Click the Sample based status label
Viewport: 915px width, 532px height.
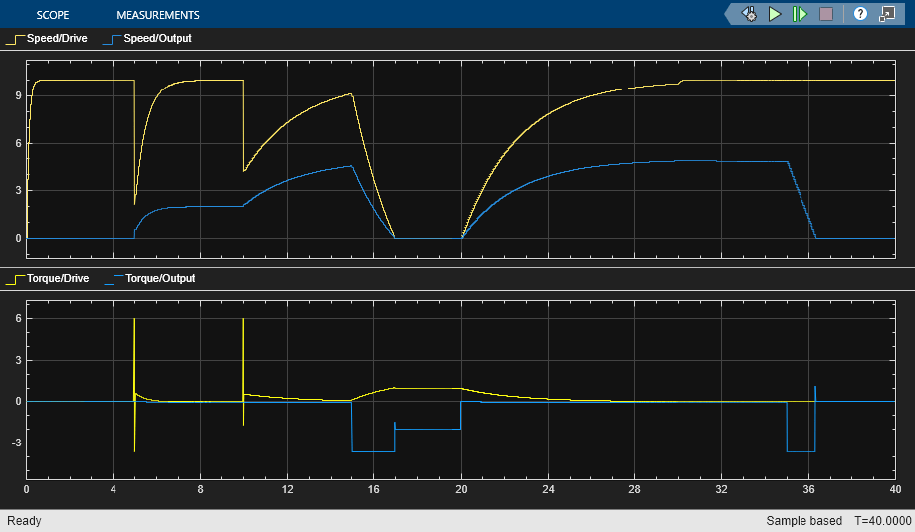coord(803,521)
